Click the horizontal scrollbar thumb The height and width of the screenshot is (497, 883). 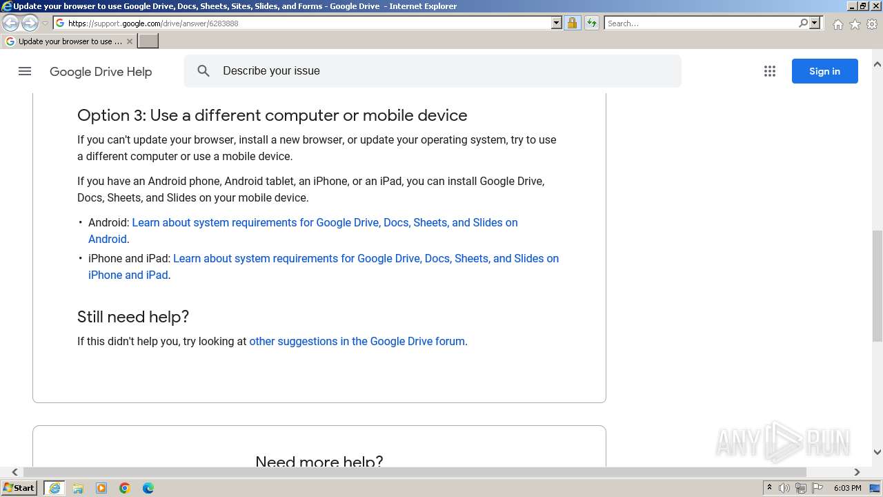(x=415, y=472)
